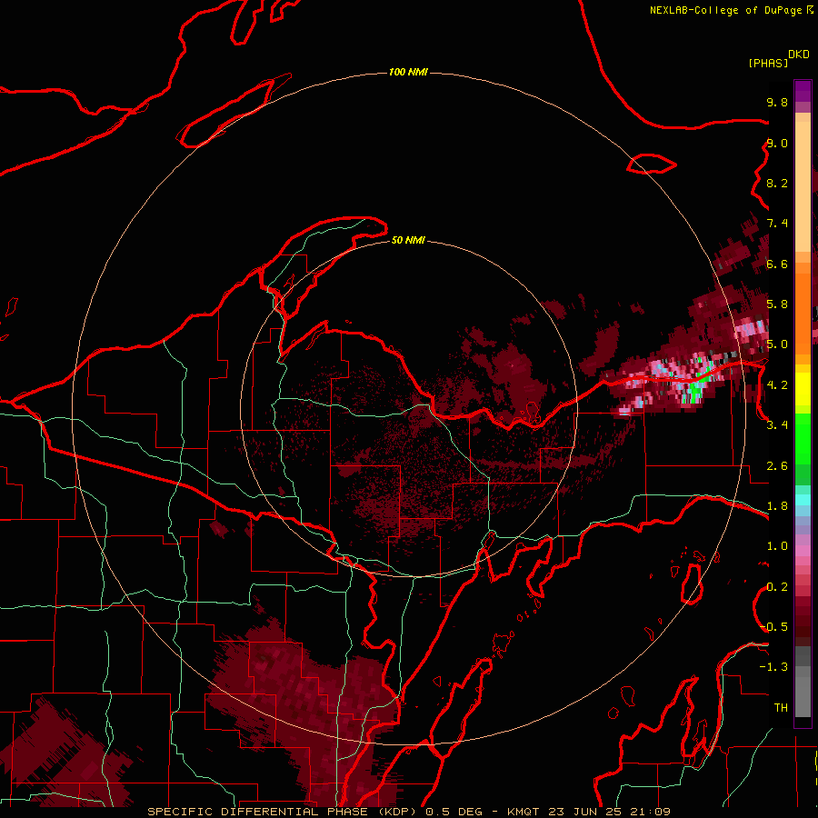Click the 5.8 value on the color scale
The height and width of the screenshot is (818, 818).
(777, 304)
